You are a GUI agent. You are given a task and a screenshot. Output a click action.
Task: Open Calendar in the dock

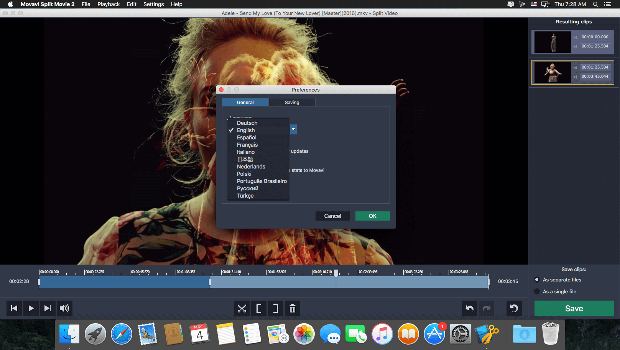coord(200,334)
